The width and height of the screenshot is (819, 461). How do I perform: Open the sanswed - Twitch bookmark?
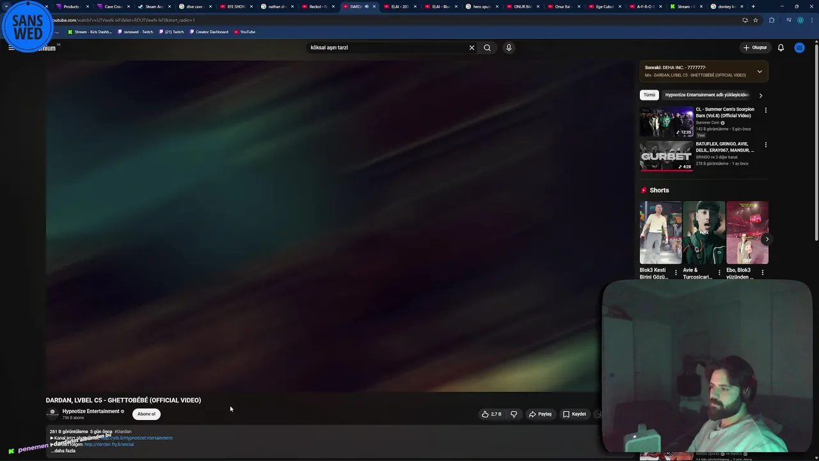(135, 31)
